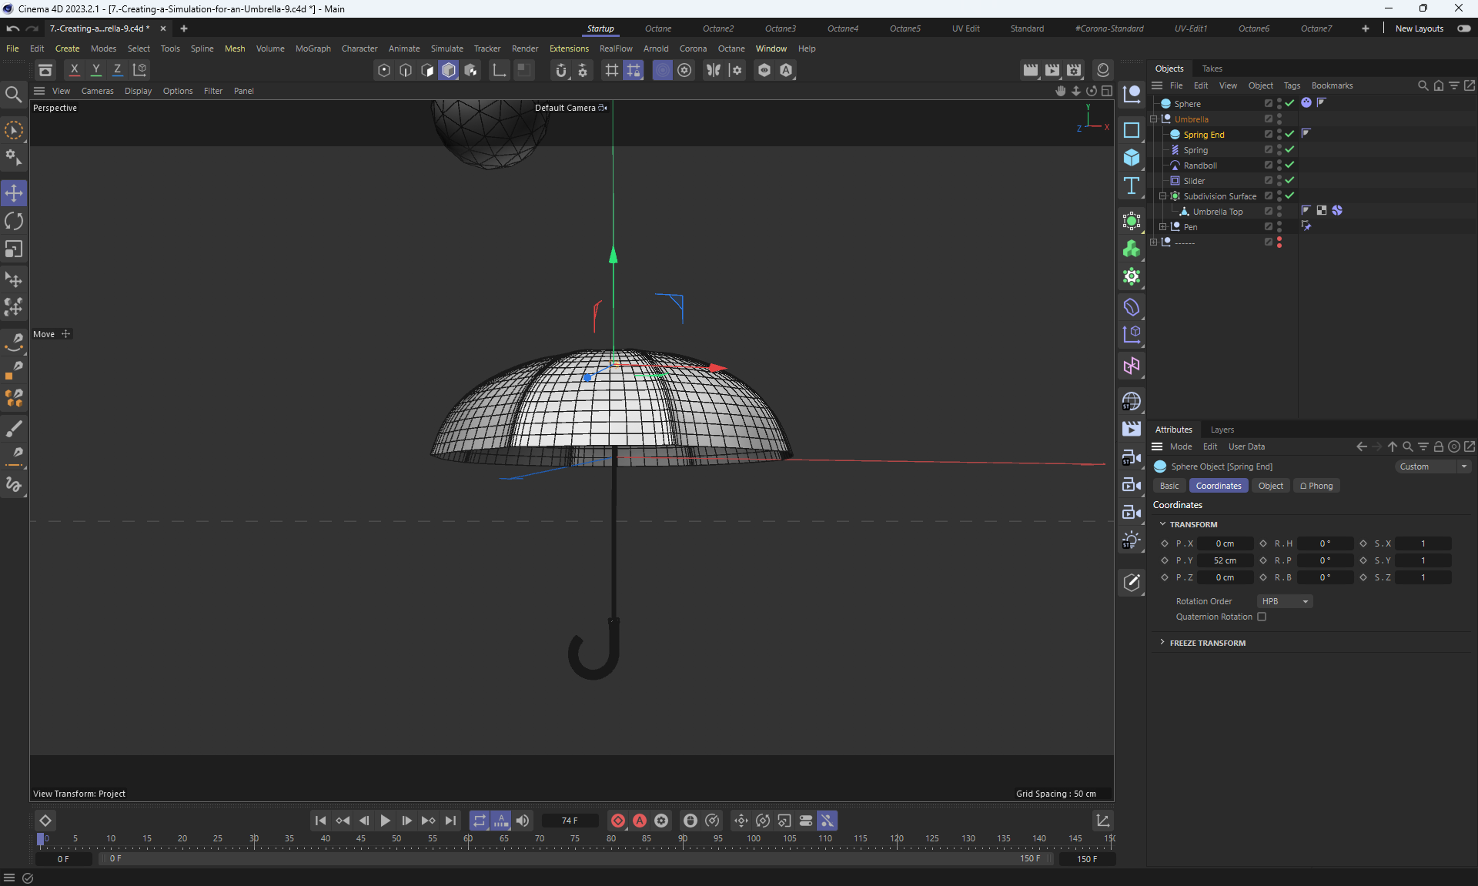Open the Rotation Order HPB dropdown
This screenshot has width=1478, height=886.
[x=1284, y=601]
